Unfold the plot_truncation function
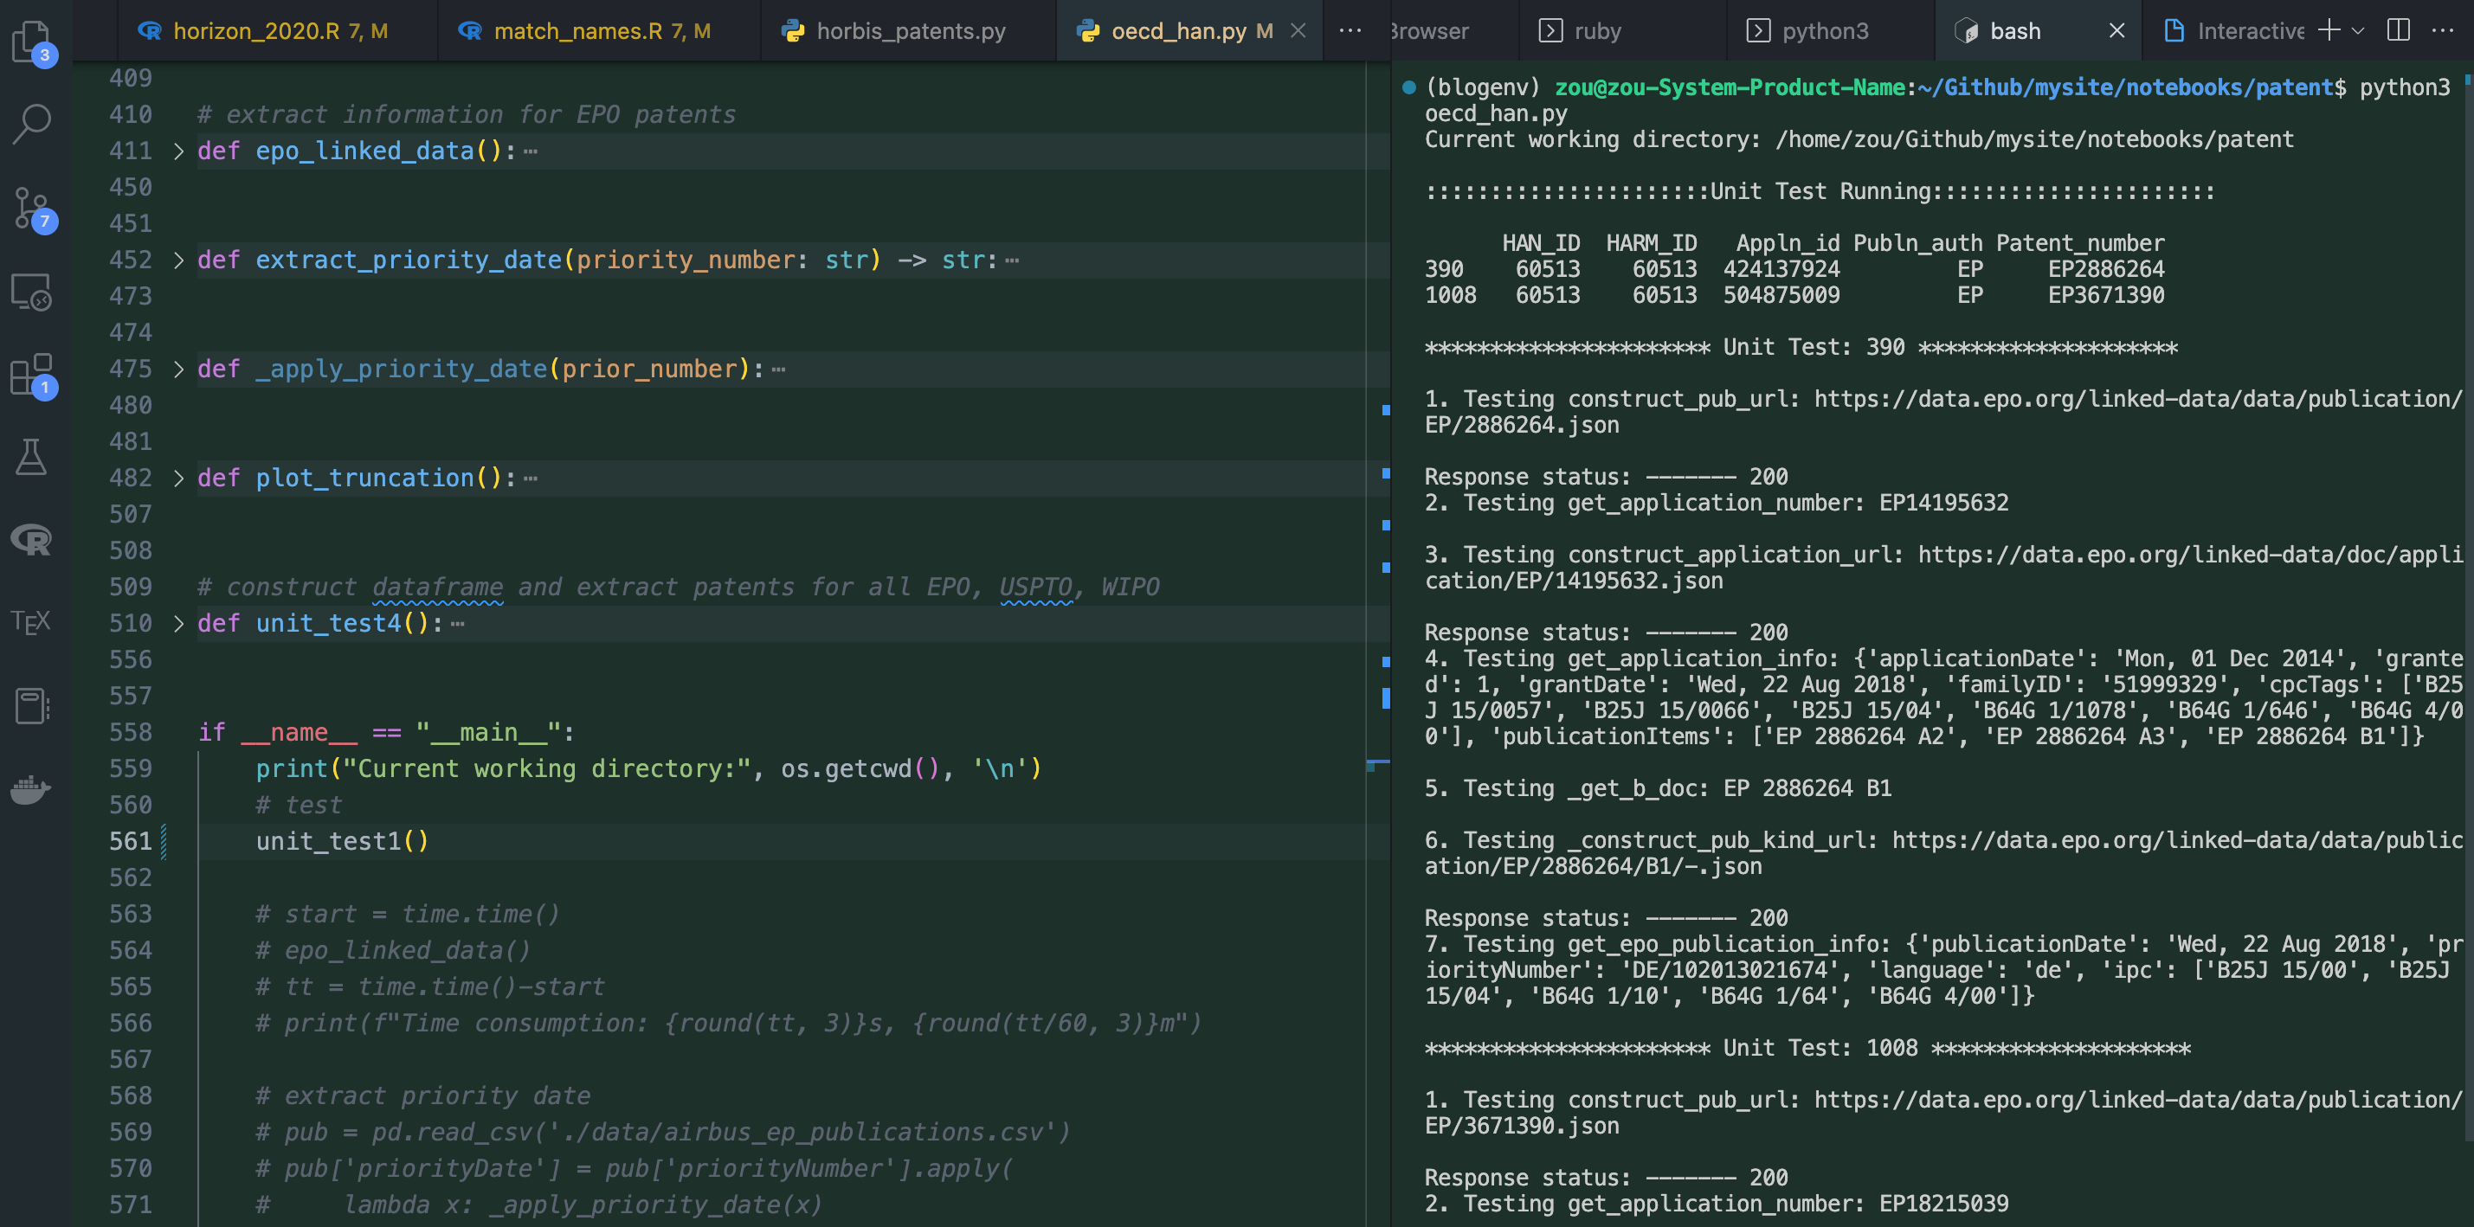This screenshot has width=2474, height=1227. pyautogui.click(x=178, y=479)
